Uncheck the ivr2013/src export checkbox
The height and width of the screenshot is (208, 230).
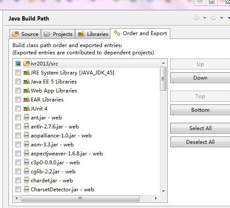click(18, 63)
